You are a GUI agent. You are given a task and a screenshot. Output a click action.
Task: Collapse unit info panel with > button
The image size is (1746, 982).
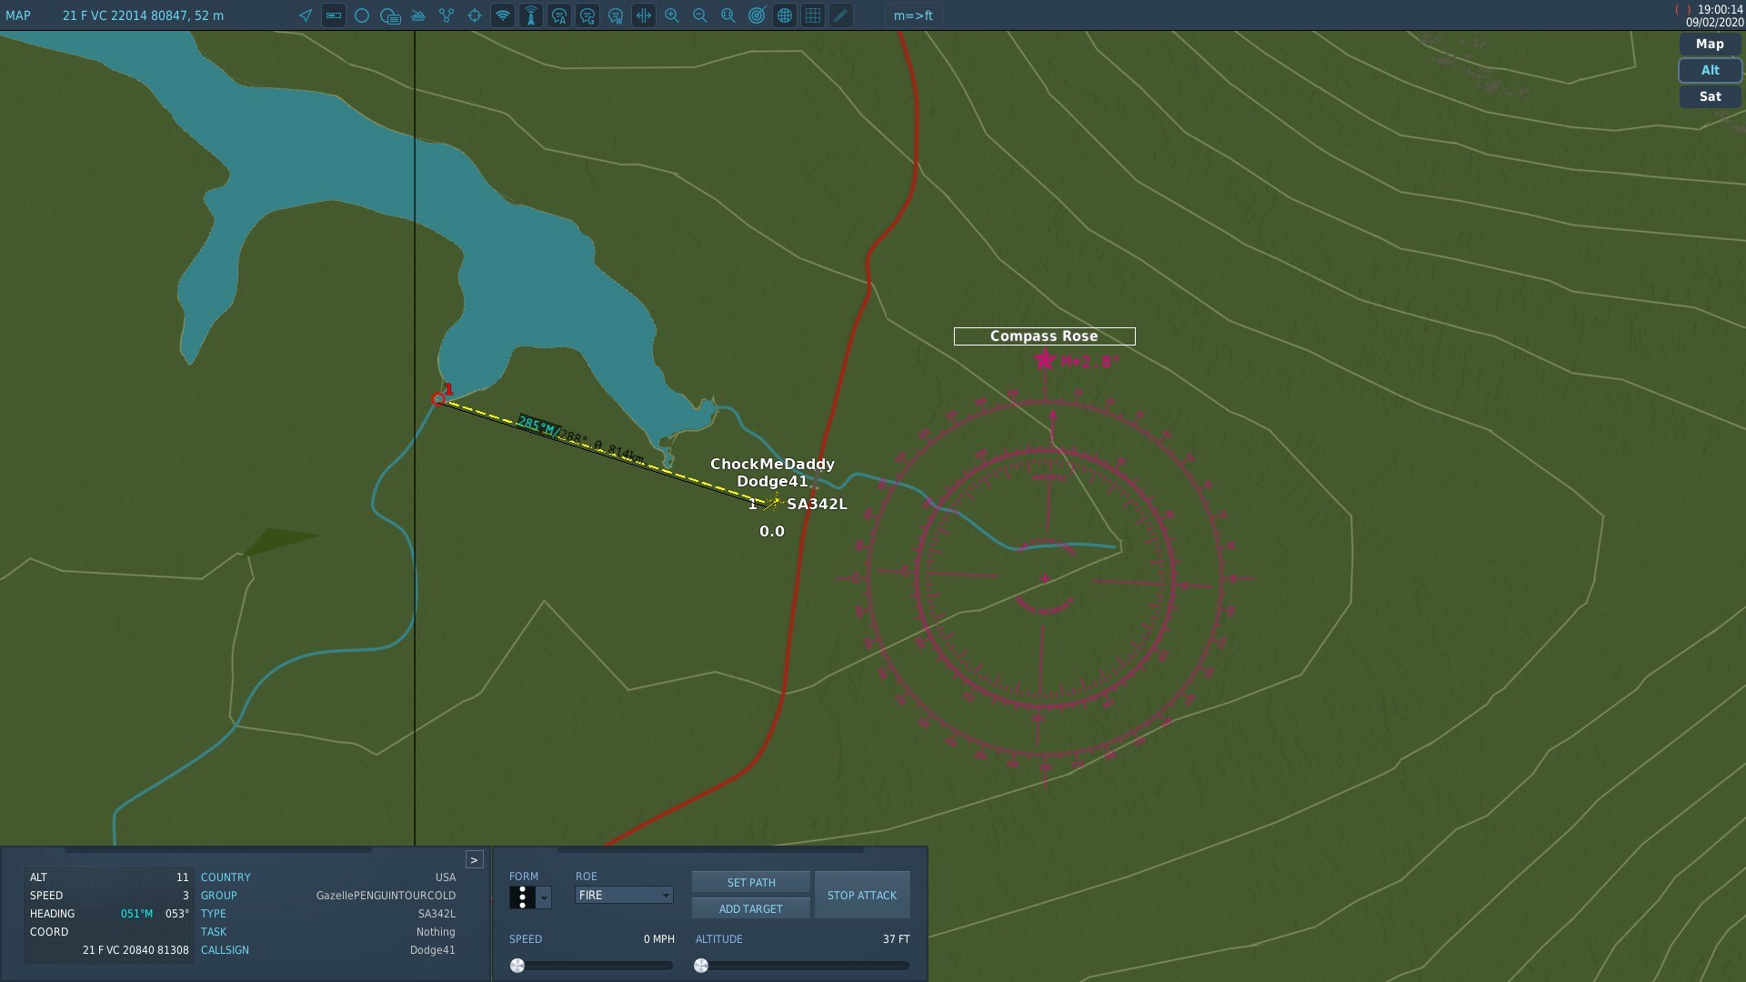point(474,860)
